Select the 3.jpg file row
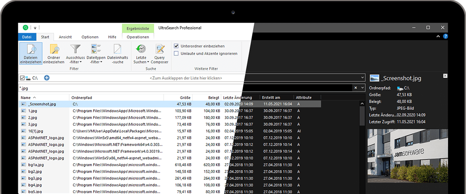The image size is (466, 194). pos(170,124)
